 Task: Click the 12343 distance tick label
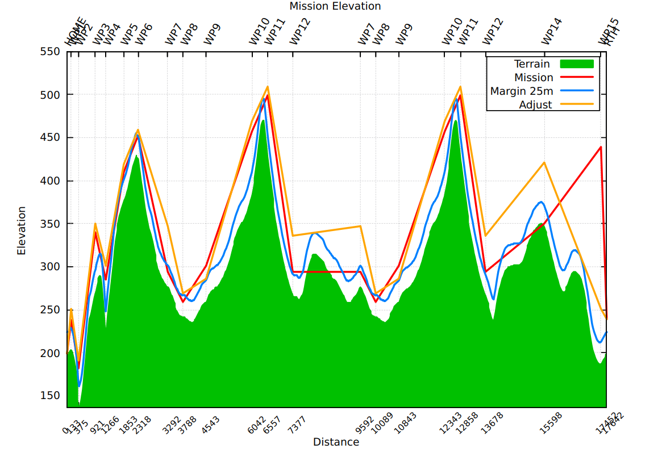(451, 423)
